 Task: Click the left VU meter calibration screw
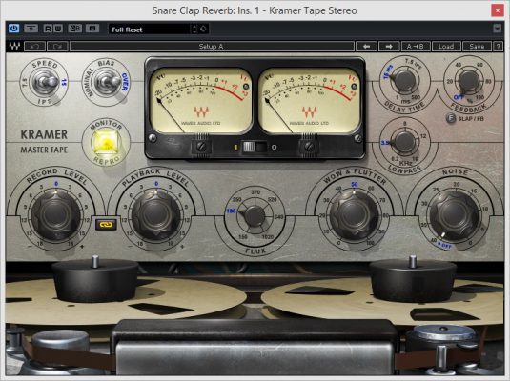(x=201, y=147)
